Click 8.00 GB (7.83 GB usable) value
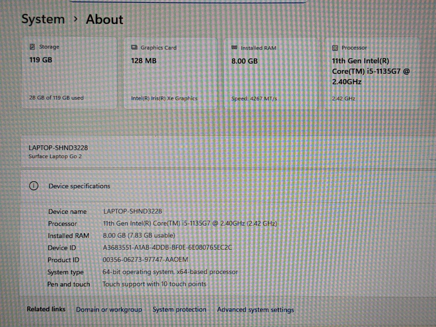 (x=139, y=235)
